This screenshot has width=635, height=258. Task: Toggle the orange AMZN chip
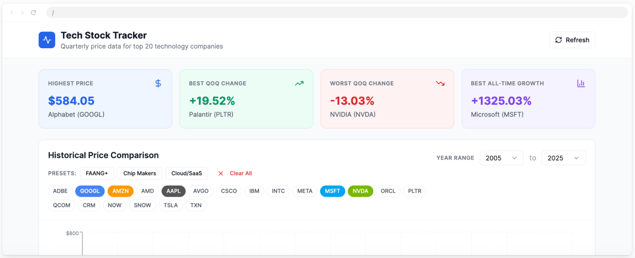click(x=120, y=191)
